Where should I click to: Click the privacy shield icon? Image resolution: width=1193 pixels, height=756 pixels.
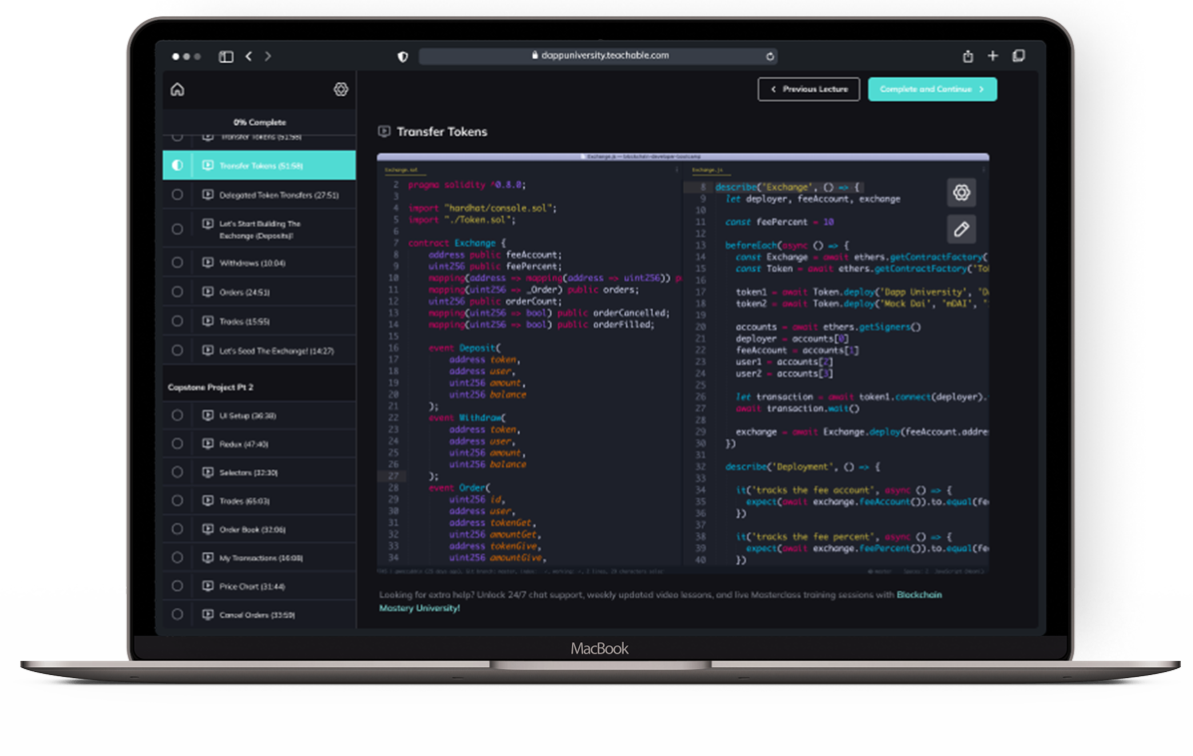[403, 57]
